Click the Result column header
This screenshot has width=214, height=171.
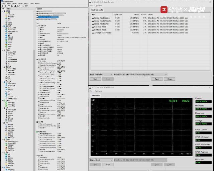click(x=136, y=15)
